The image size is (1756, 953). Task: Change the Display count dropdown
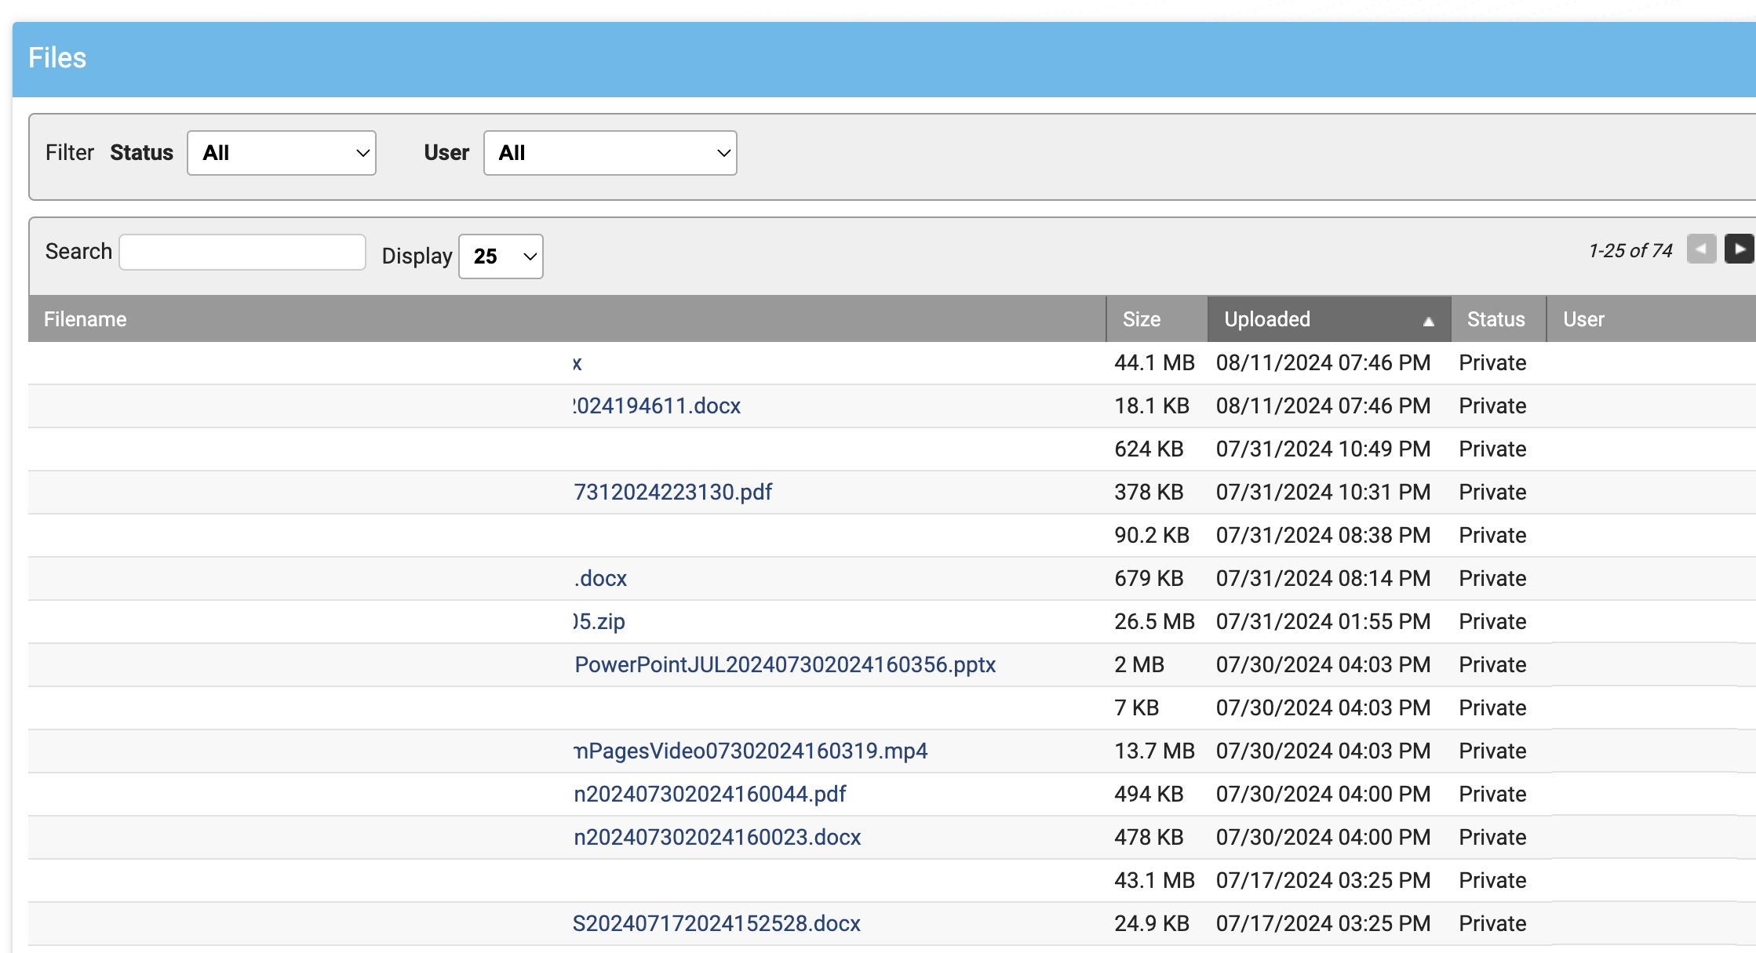(501, 256)
